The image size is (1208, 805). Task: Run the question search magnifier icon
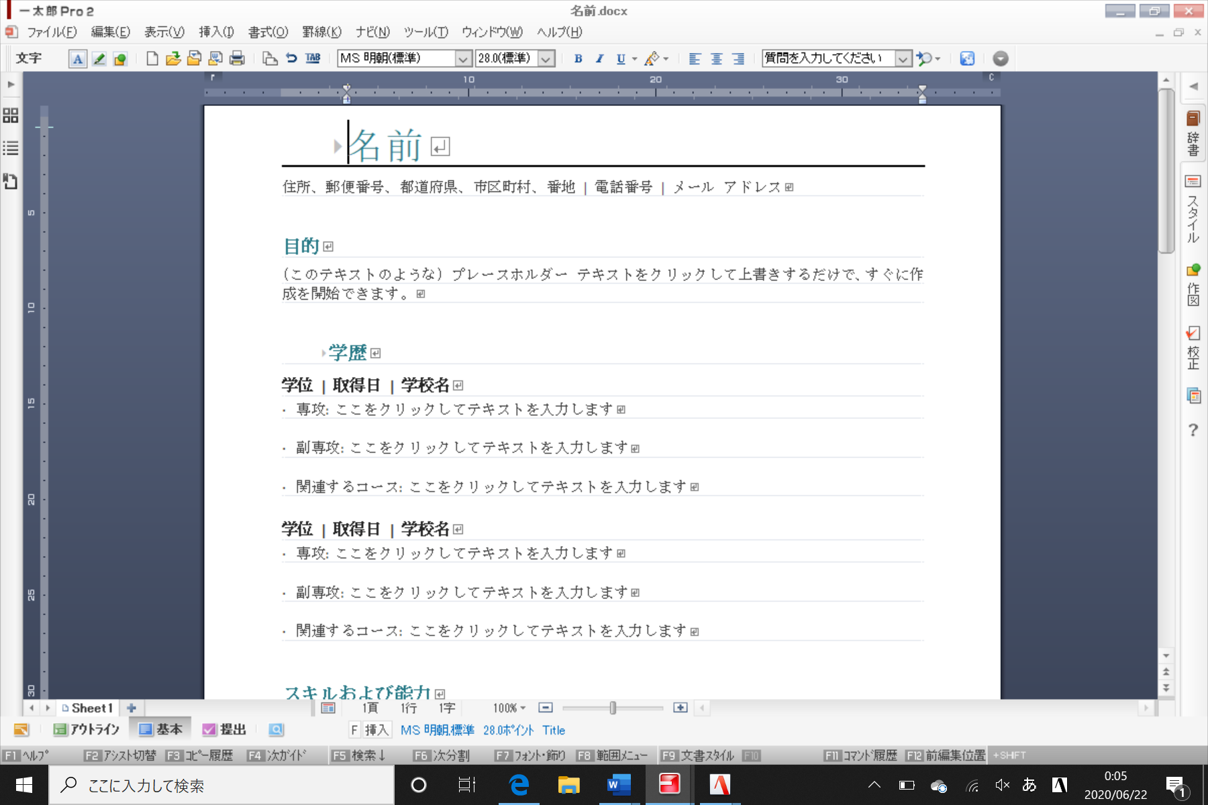pyautogui.click(x=925, y=58)
